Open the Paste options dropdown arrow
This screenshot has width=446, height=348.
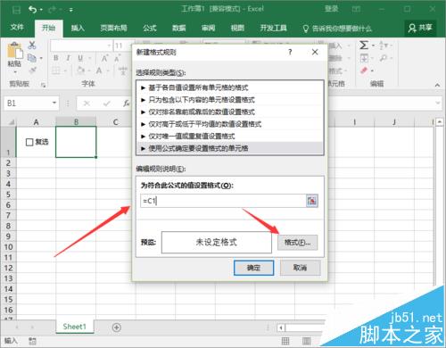click(15, 72)
